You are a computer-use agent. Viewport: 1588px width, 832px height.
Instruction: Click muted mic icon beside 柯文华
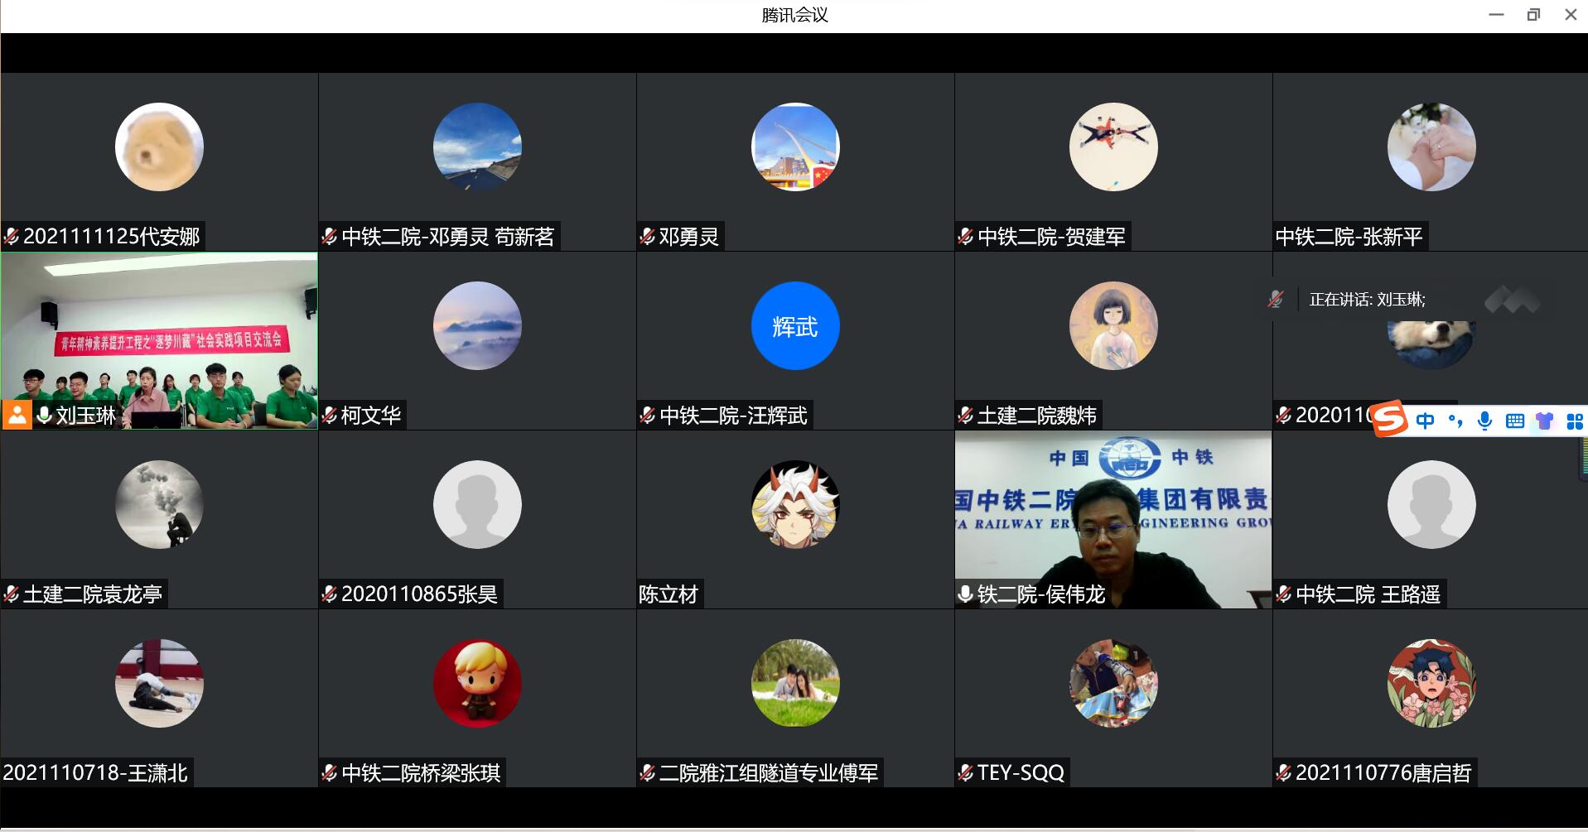pos(330,415)
